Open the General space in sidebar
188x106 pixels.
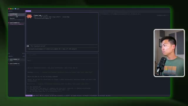tap(16, 19)
